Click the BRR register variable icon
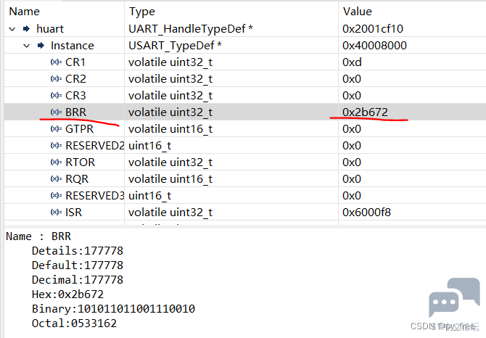486x338 pixels. point(56,112)
